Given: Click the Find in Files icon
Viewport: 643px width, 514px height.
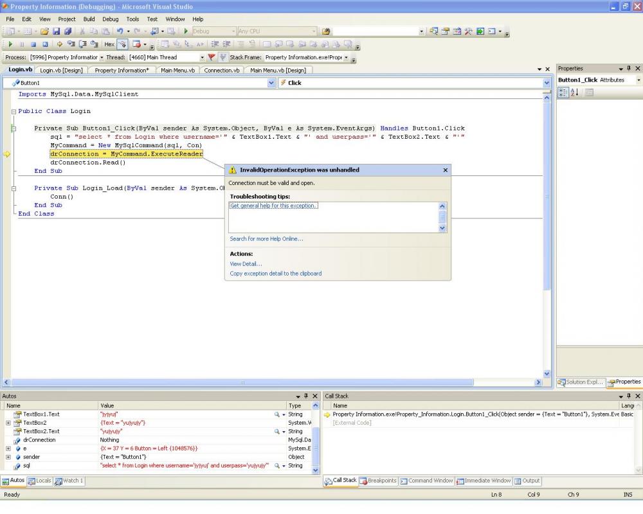Looking at the screenshot, I should coord(326,31).
